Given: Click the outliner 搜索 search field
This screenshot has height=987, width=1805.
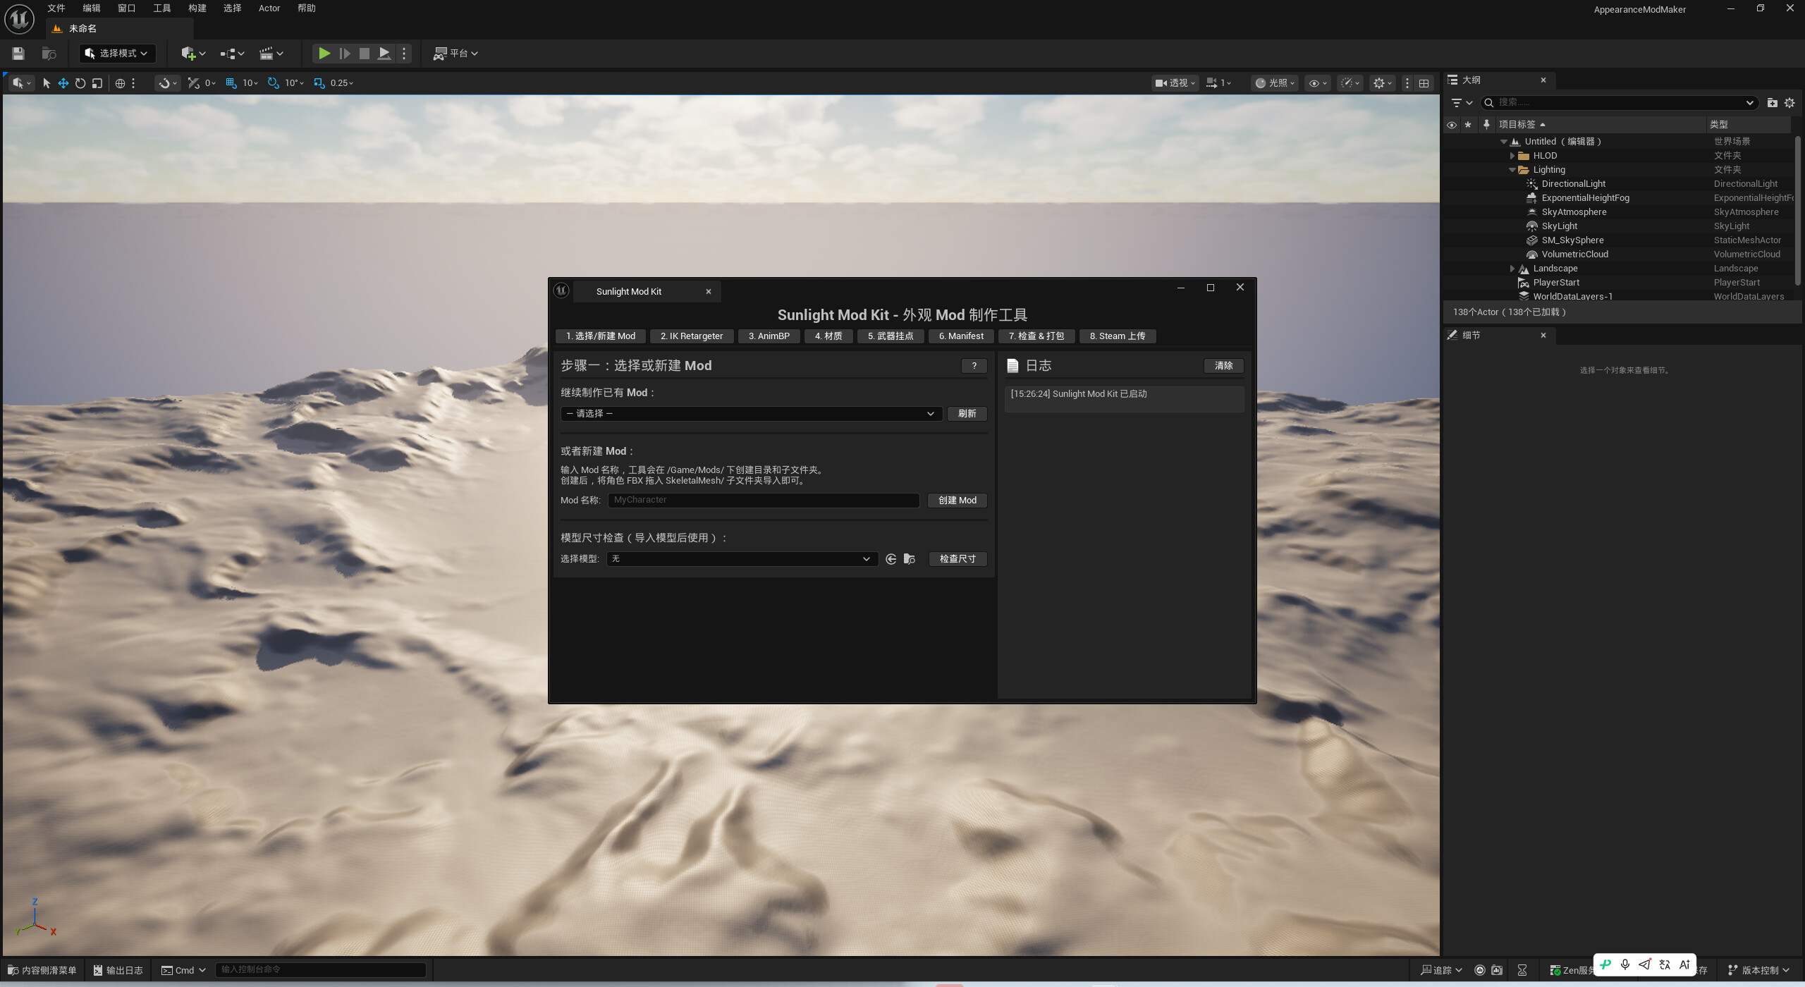Looking at the screenshot, I should click(1619, 103).
